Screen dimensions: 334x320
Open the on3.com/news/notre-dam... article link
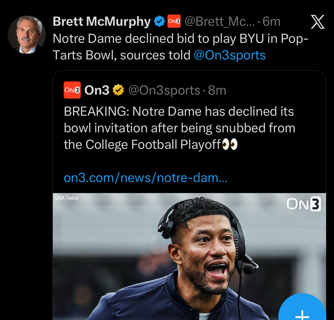coord(145,178)
